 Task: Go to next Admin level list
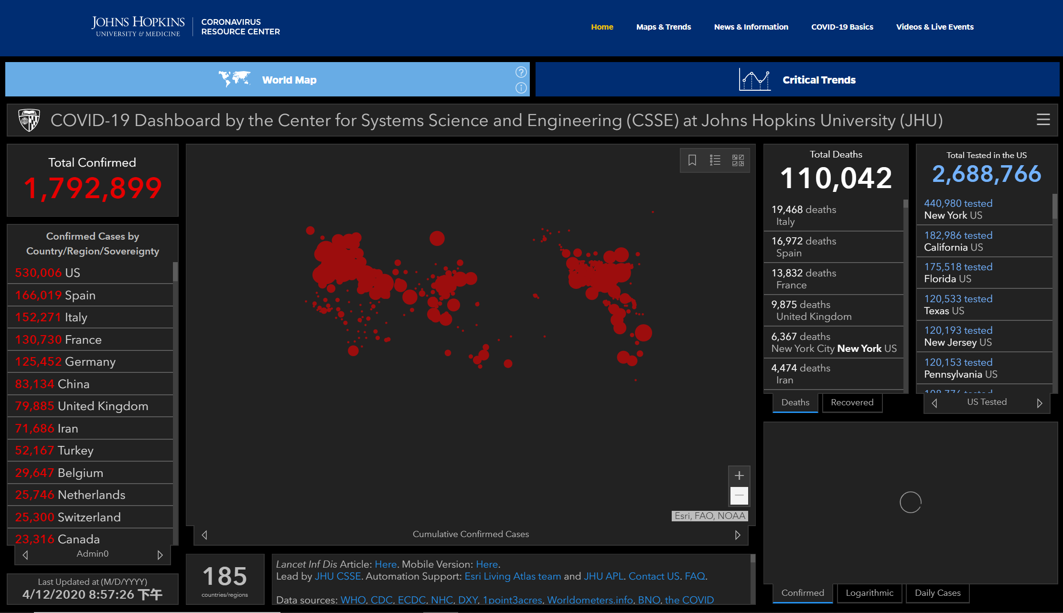pyautogui.click(x=160, y=555)
